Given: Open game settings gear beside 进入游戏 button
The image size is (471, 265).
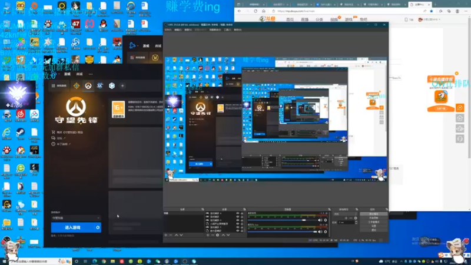Looking at the screenshot, I should coord(98,227).
